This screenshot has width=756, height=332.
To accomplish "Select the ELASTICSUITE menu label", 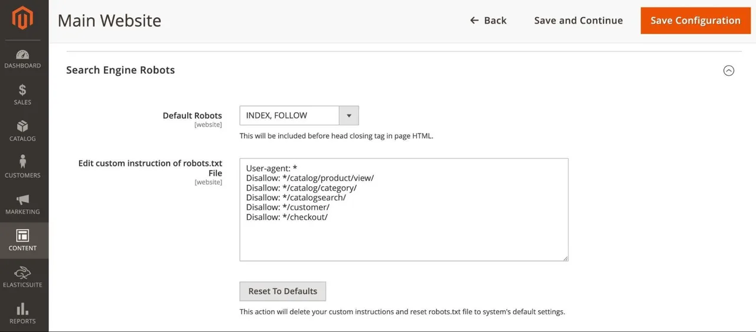I will (x=22, y=285).
